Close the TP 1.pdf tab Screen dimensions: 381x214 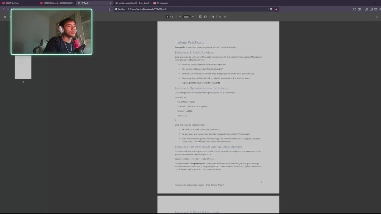click(x=111, y=3)
